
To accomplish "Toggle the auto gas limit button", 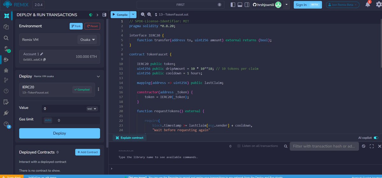I will coord(48,120).
